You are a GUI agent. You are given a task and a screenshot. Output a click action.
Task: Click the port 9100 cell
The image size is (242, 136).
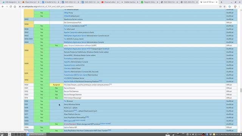[x=29, y=85]
